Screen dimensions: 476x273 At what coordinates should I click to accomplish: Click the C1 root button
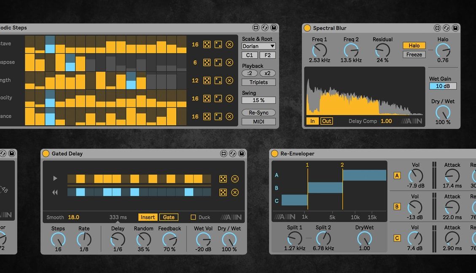pos(250,55)
